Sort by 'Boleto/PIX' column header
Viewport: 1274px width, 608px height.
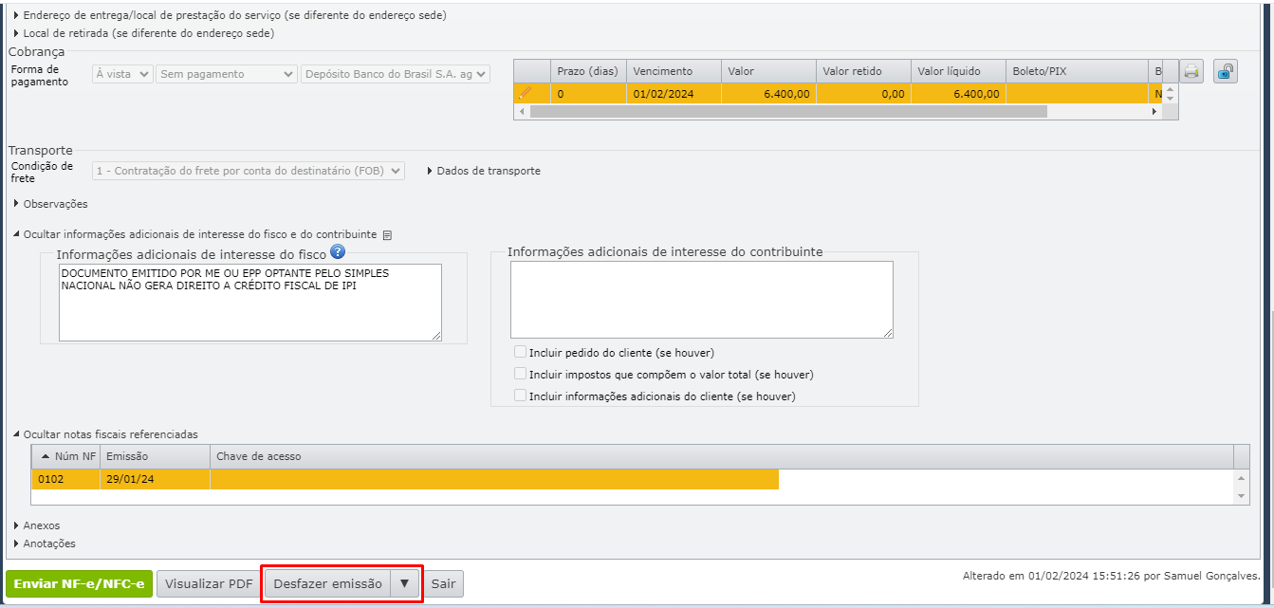point(1077,71)
